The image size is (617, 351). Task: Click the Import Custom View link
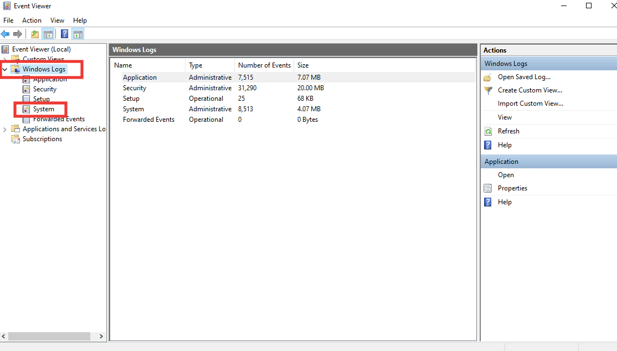point(529,104)
